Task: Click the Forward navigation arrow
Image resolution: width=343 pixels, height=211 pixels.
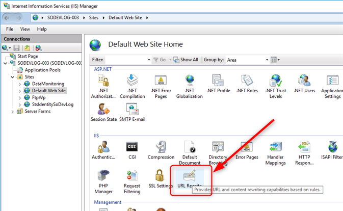Action: 19,18
